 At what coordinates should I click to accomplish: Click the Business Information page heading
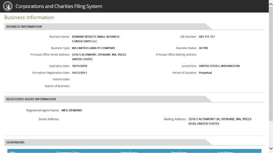(x=29, y=18)
